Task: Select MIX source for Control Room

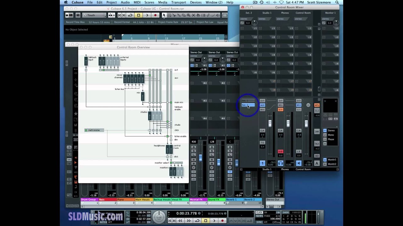Action: pos(299,105)
